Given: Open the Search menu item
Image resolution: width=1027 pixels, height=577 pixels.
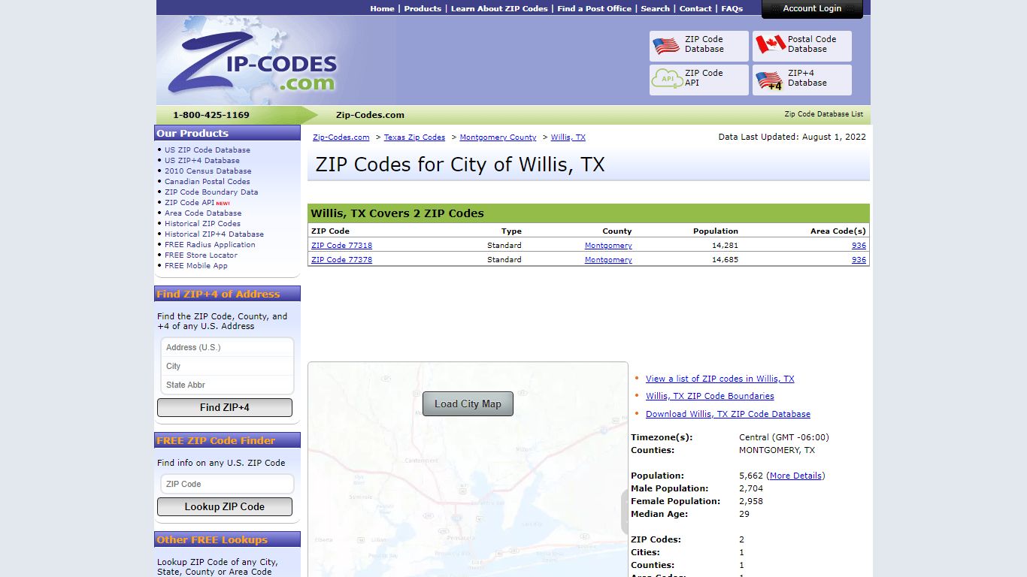Looking at the screenshot, I should pyautogui.click(x=655, y=9).
